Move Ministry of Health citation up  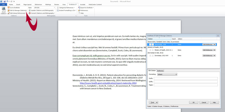pos(150,50)
